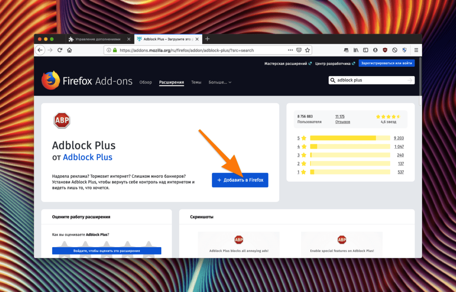Switch to Управление дополнениями tab
This screenshot has width=456, height=292.
99,39
